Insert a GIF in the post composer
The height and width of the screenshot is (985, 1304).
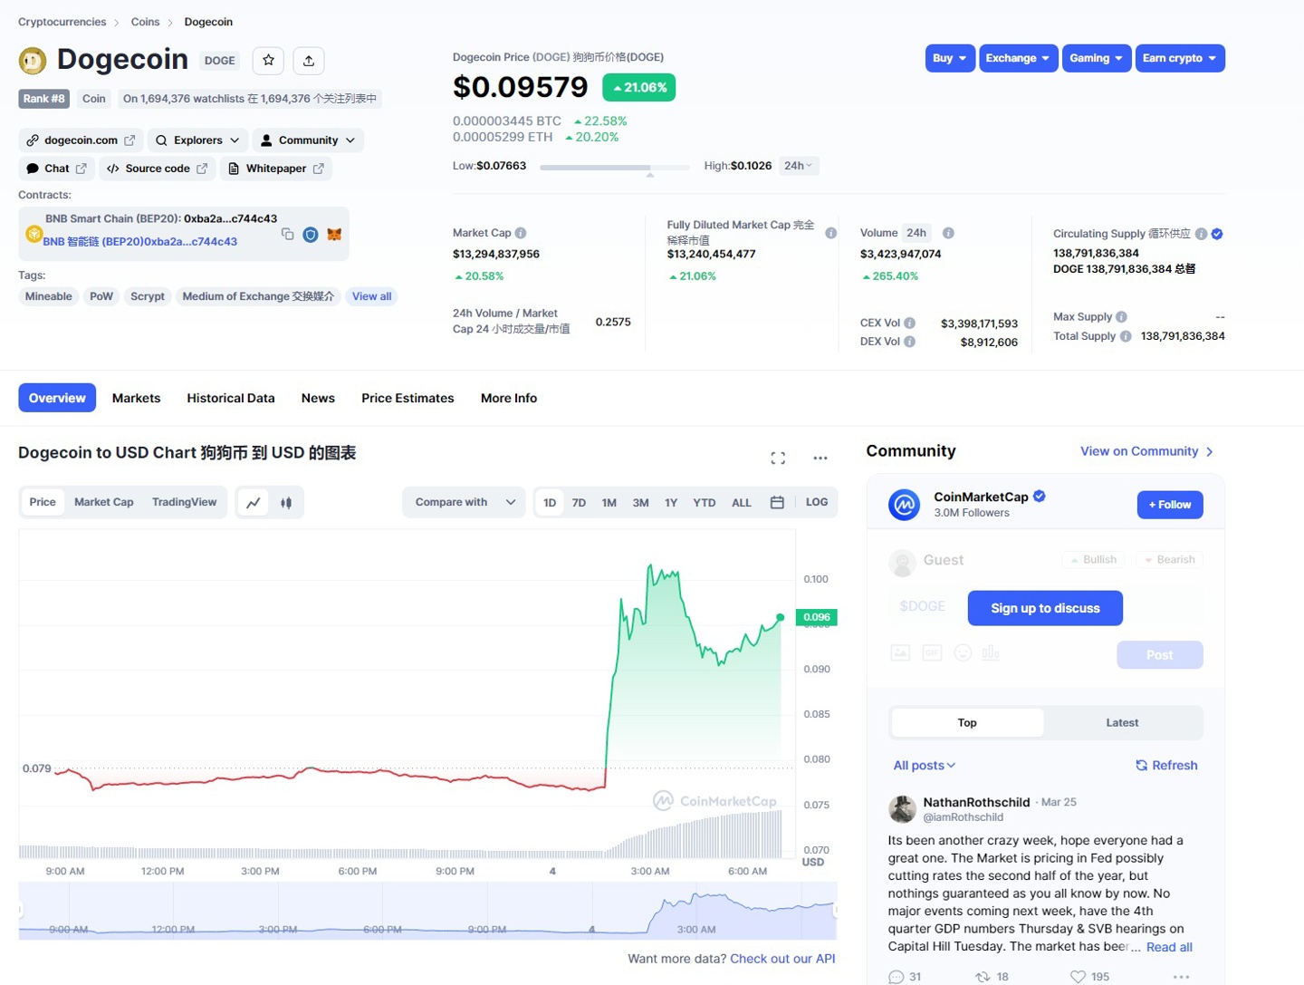931,652
